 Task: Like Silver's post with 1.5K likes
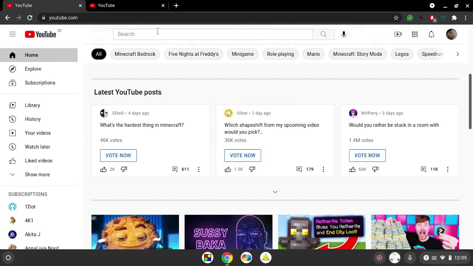coord(228,169)
